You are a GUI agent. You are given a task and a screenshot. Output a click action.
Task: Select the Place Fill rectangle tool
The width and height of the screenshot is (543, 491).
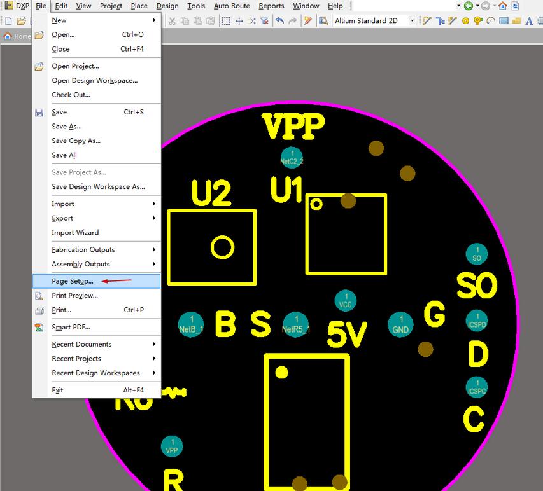(504, 21)
